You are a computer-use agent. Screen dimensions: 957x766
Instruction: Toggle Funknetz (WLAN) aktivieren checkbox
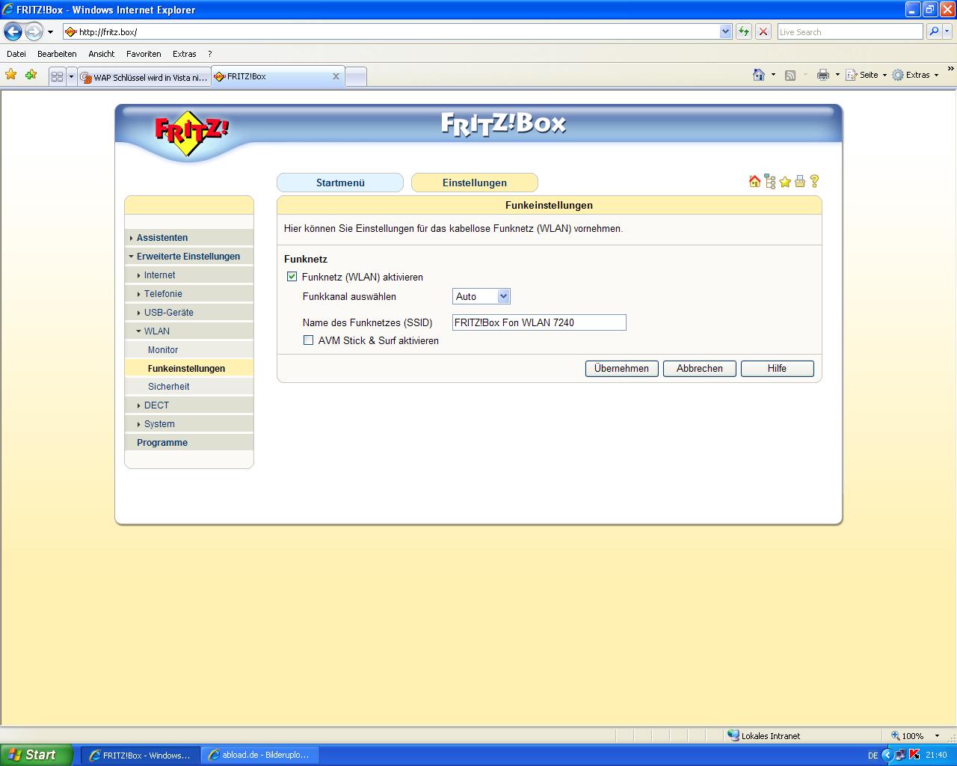click(292, 277)
